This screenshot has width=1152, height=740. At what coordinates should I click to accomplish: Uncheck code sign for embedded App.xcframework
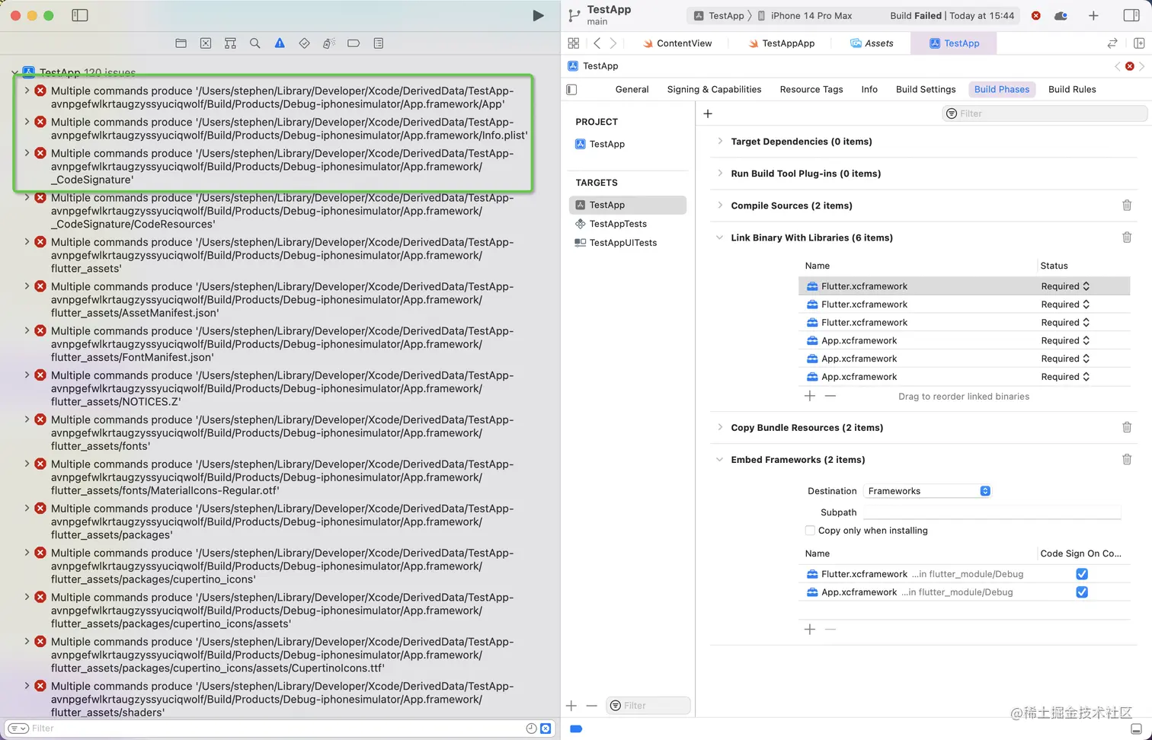point(1082,592)
